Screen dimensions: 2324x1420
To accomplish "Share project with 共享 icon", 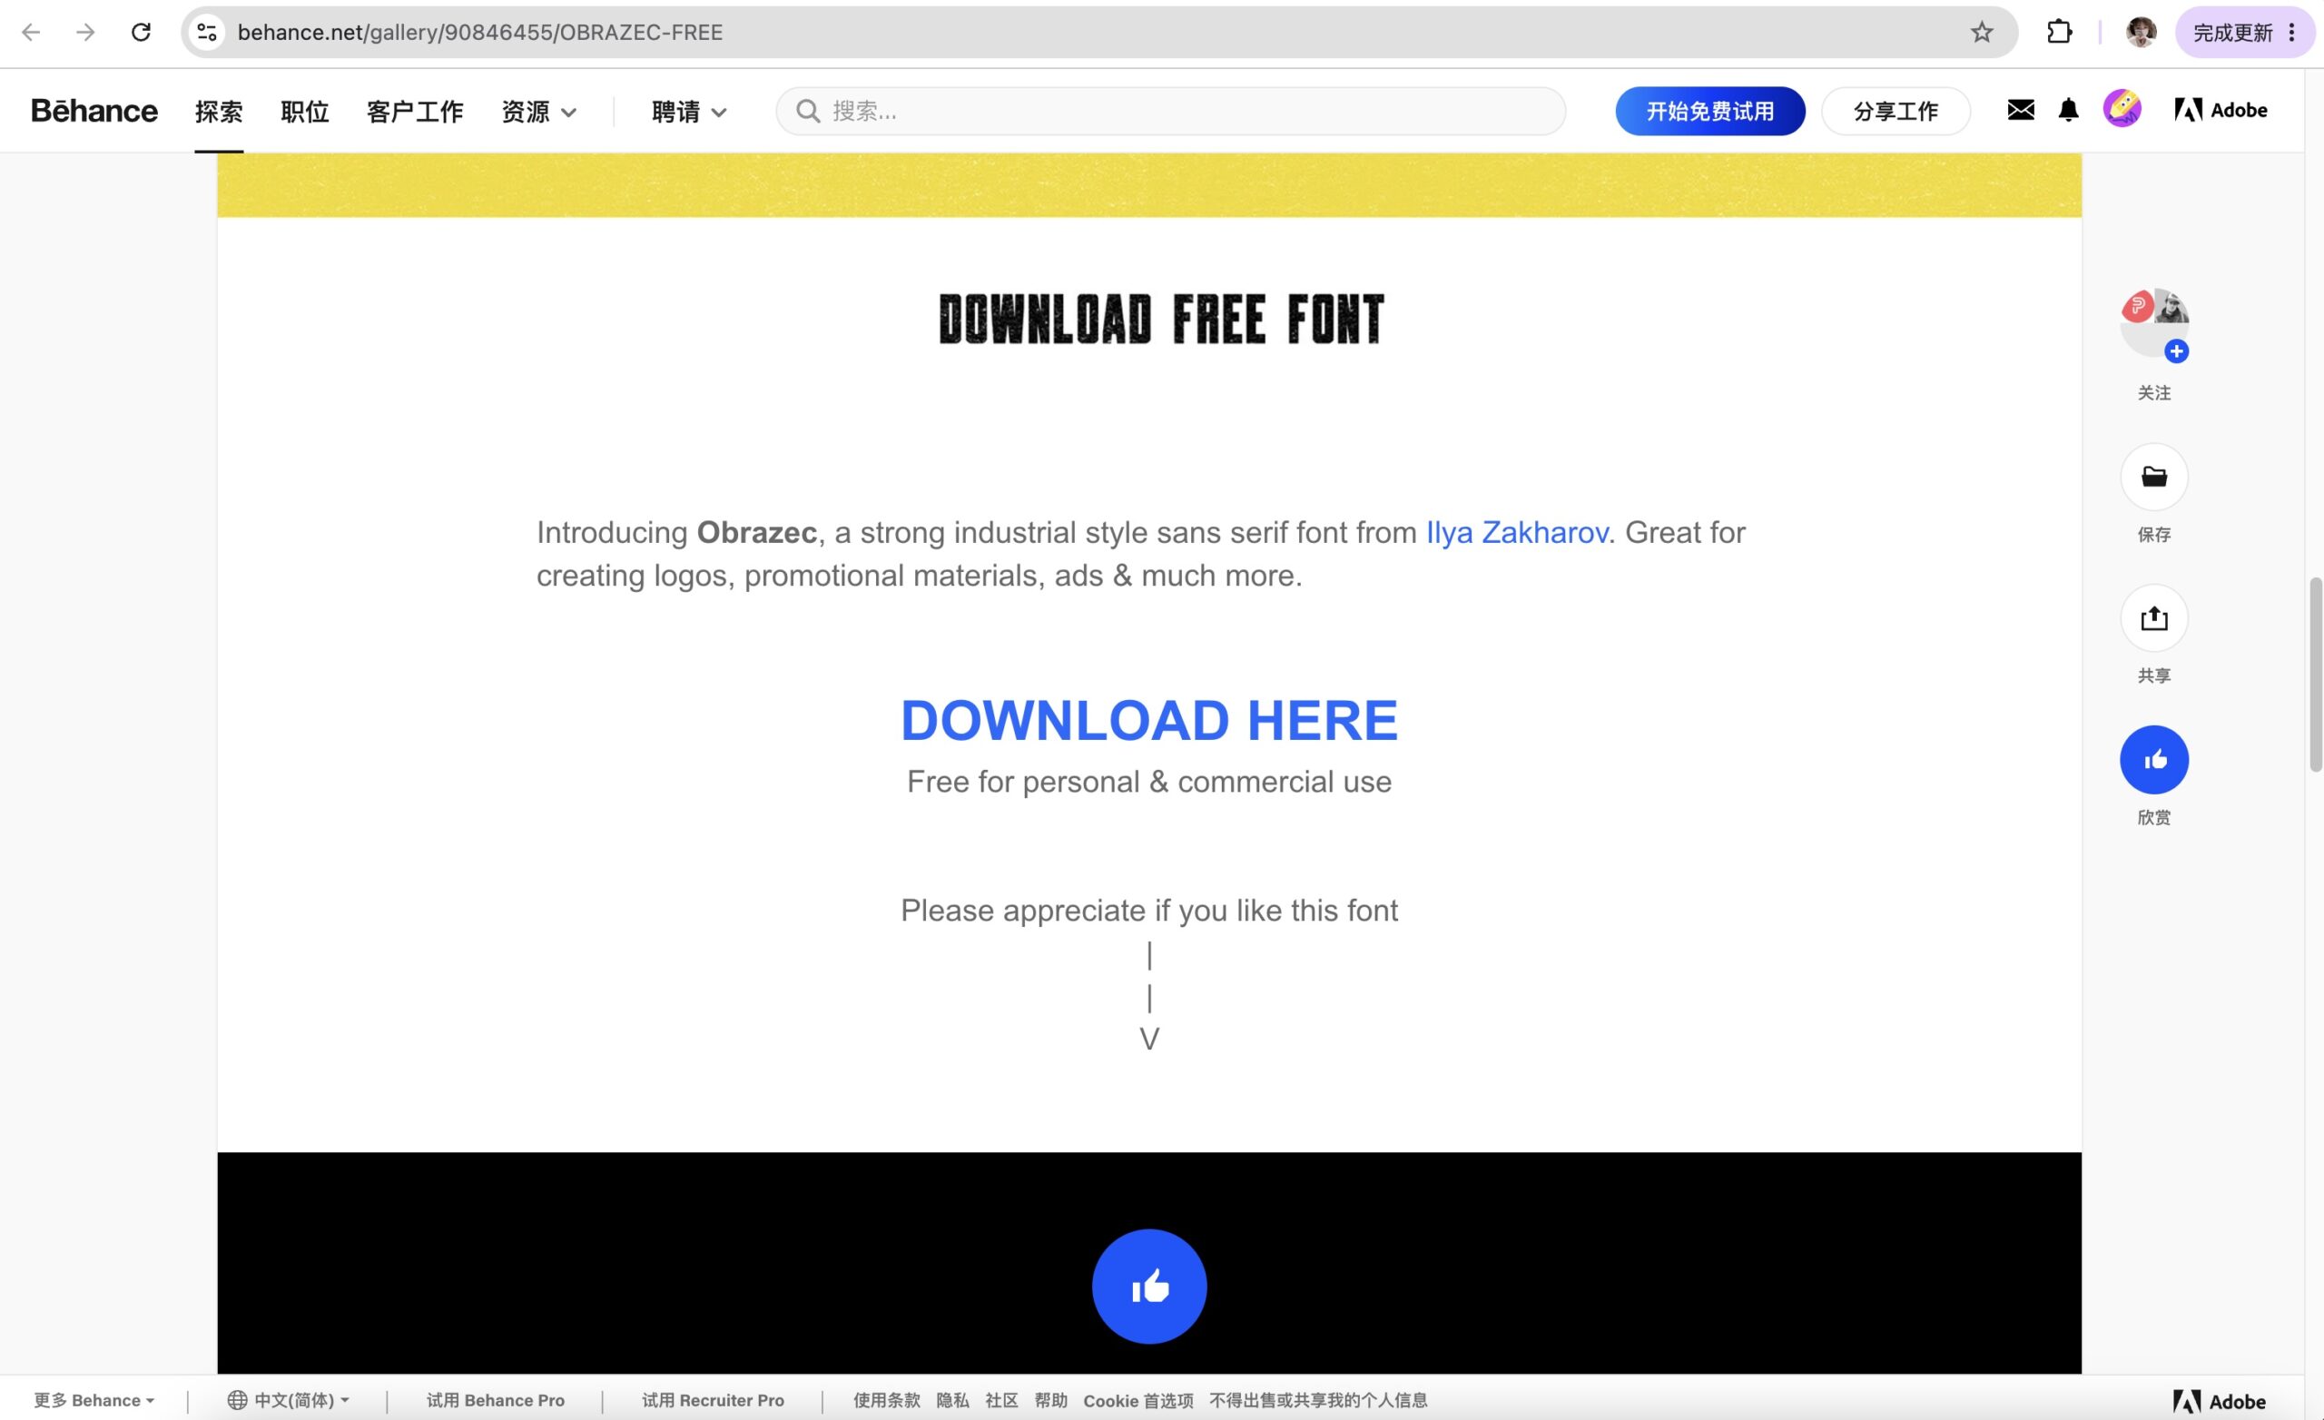I will click(x=2154, y=619).
